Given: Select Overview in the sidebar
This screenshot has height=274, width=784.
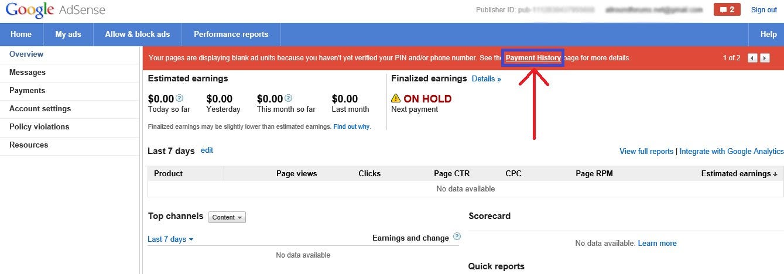Looking at the screenshot, I should coord(26,54).
